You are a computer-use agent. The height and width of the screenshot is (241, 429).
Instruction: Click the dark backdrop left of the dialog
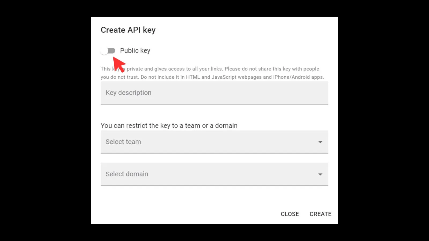click(x=46, y=120)
